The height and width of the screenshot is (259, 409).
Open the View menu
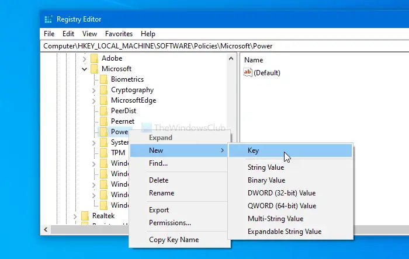[x=89, y=34]
